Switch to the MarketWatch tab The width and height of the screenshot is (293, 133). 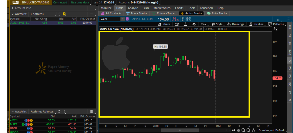(x=162, y=8)
